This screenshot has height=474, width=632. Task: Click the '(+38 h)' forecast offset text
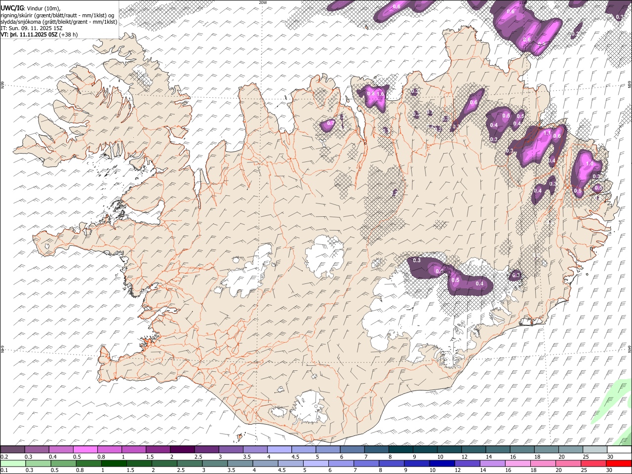coord(69,35)
